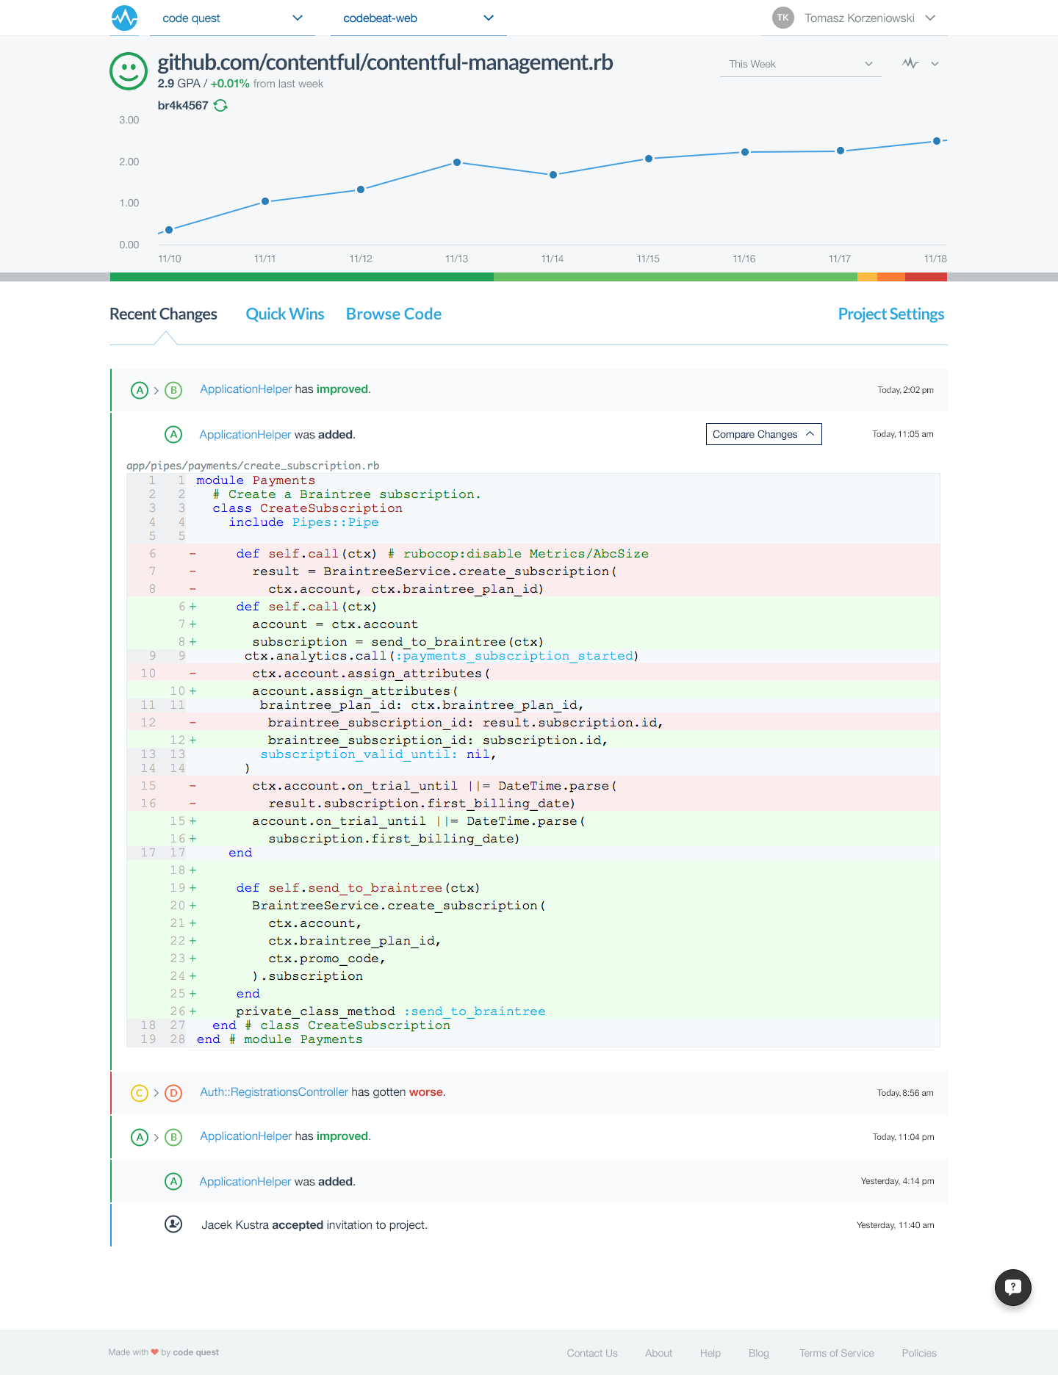
Task: Open Auth::RegistrationsController link
Action: tap(274, 1092)
